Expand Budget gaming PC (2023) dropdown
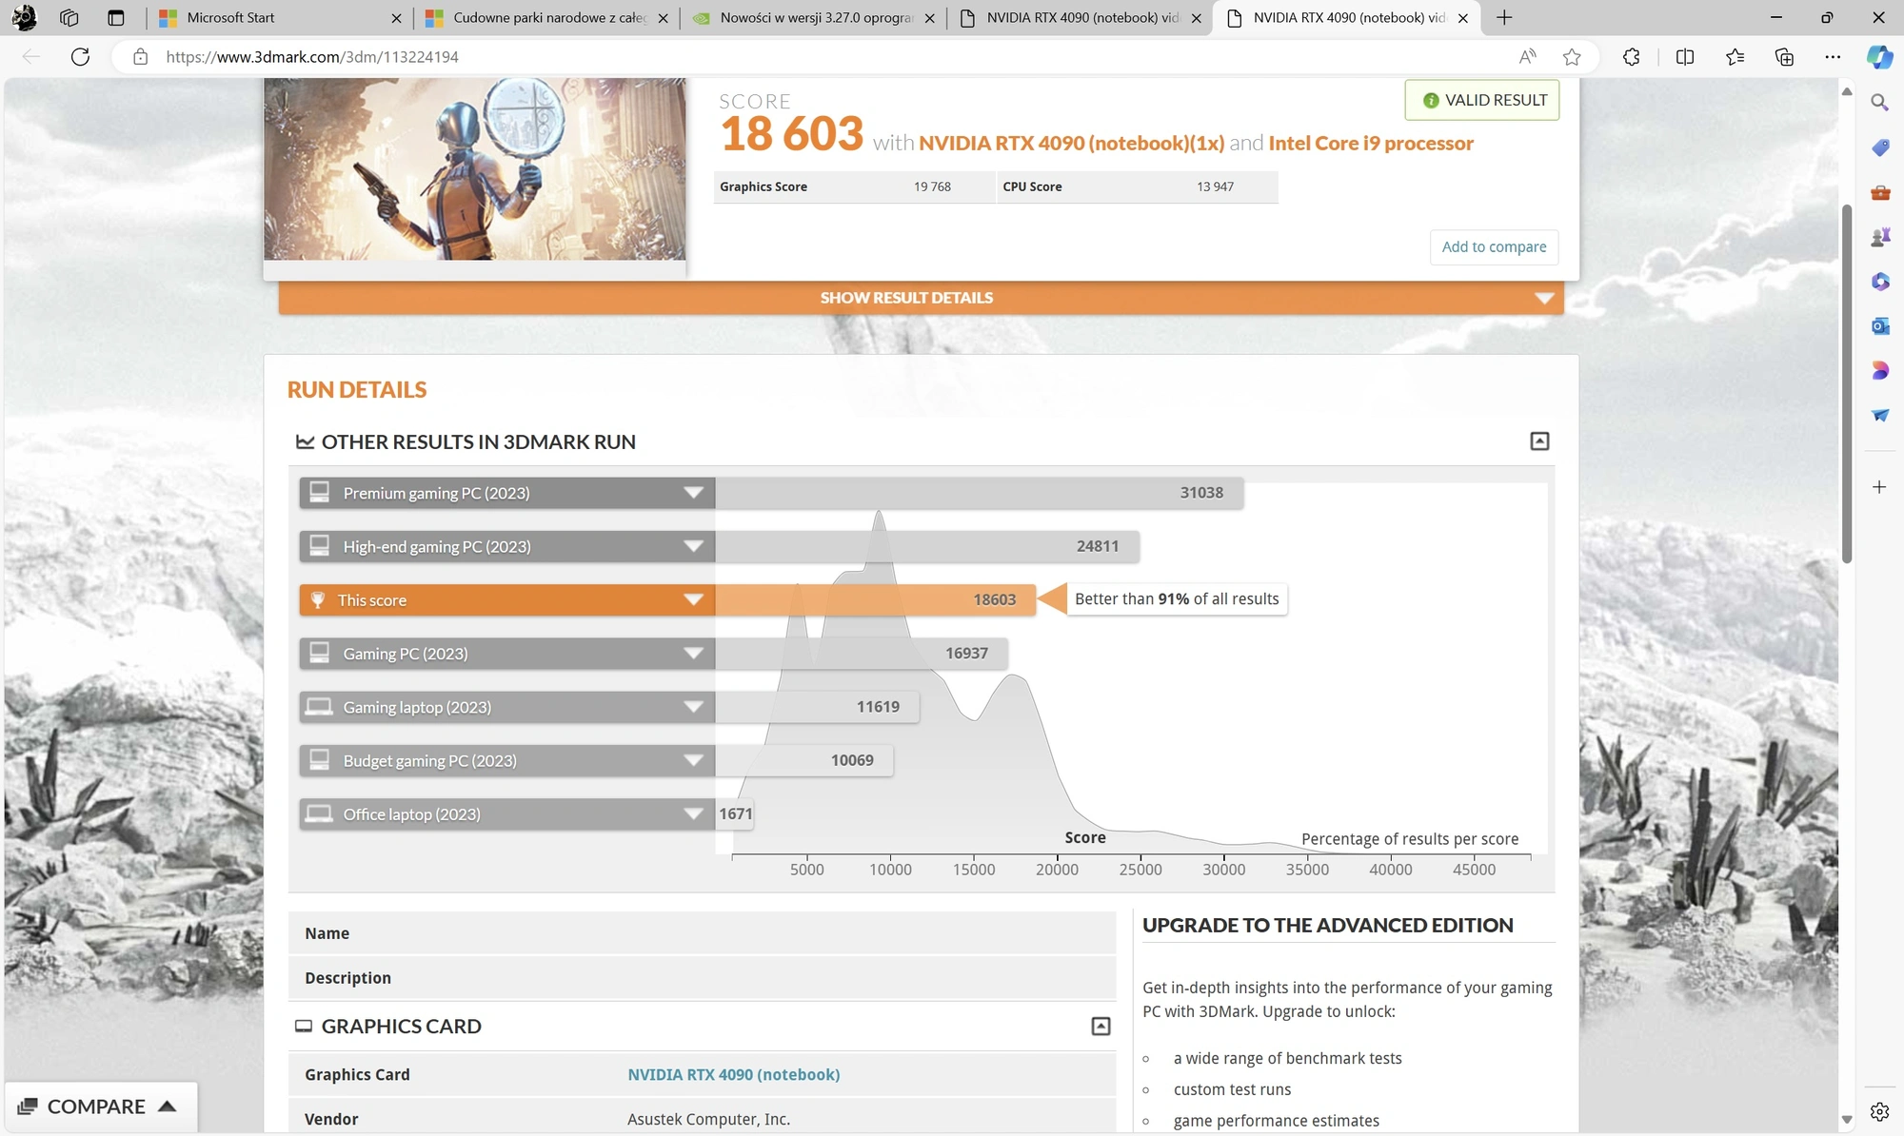This screenshot has width=1904, height=1136. pos(693,760)
